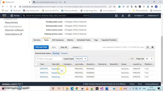Open the shaldarworx account menu

point(153,16)
